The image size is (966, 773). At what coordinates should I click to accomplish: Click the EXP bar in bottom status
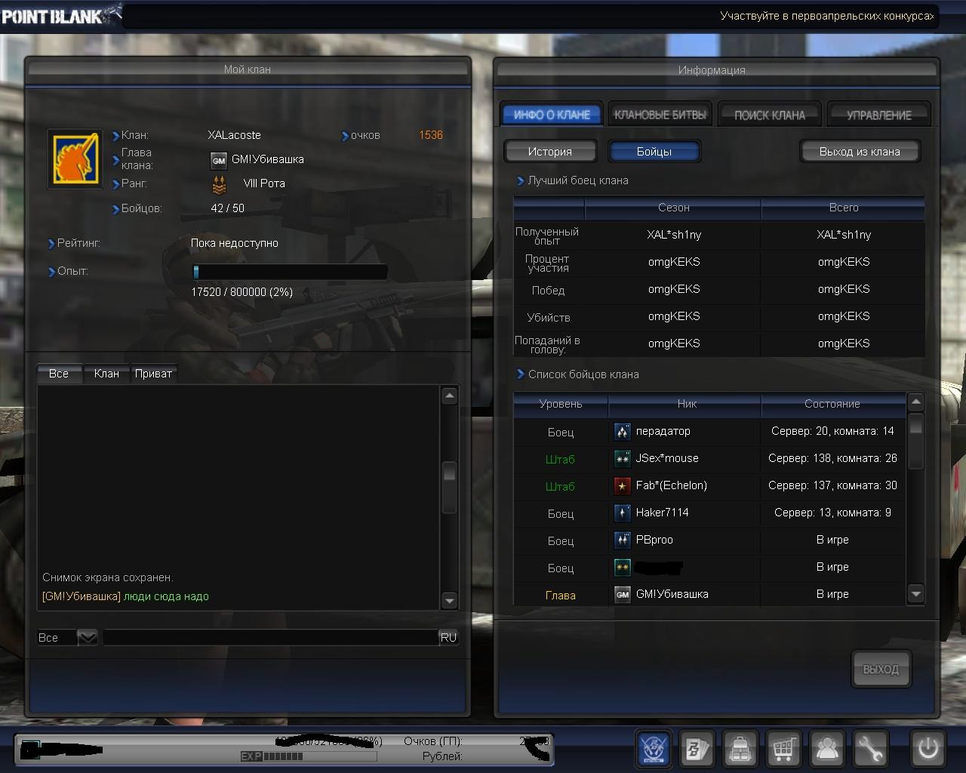tap(309, 756)
